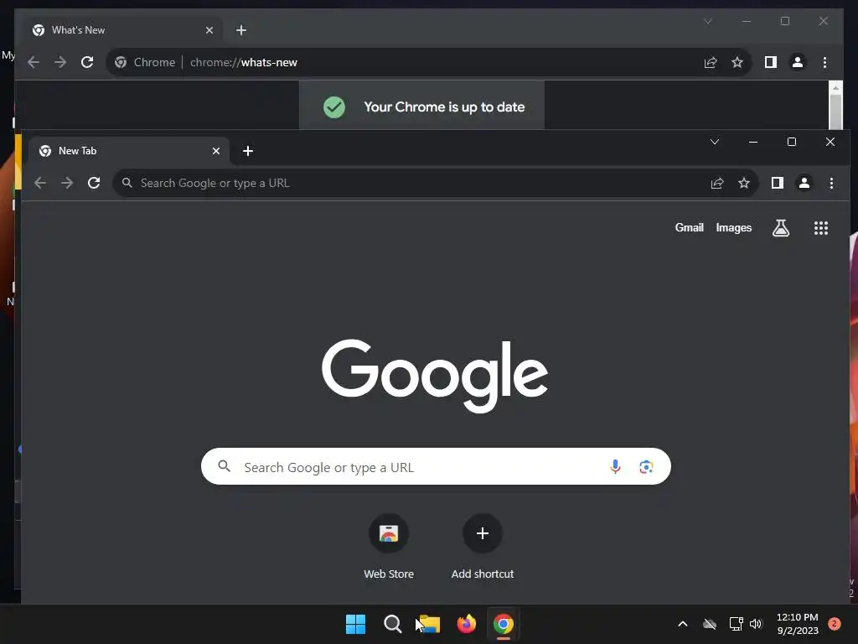The image size is (858, 644).
Task: Open the volume control in the system tray
Action: pyautogui.click(x=756, y=624)
